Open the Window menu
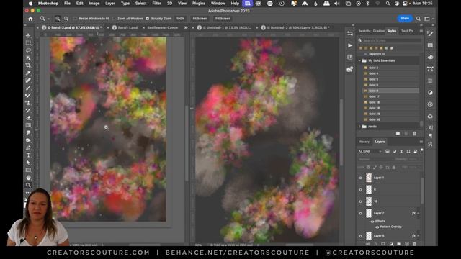This screenshot has height=259, width=461. [218, 3]
